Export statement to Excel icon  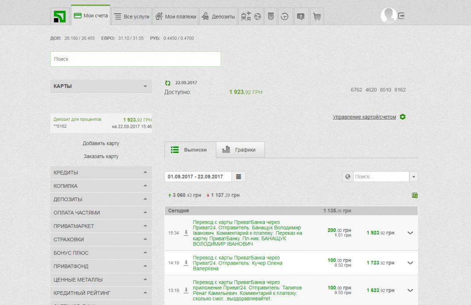414,195
